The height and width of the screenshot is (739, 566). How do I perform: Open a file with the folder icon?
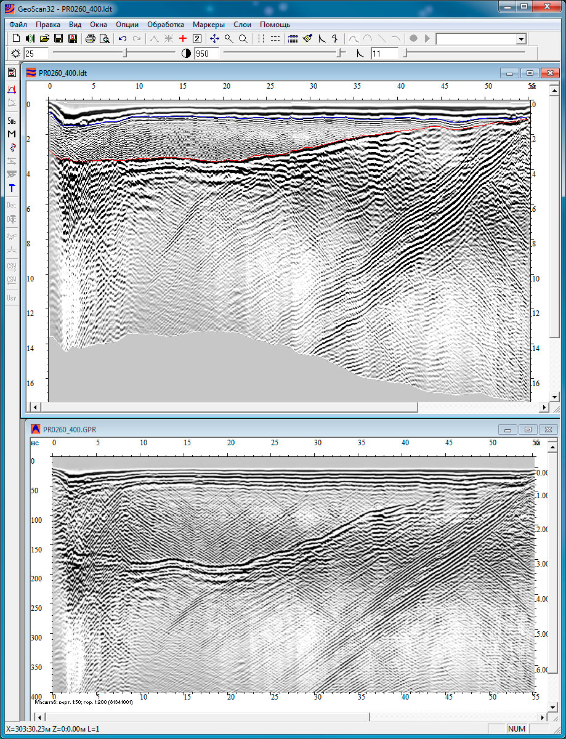44,38
